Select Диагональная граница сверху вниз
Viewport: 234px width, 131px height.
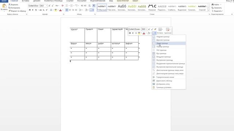(x=169, y=70)
